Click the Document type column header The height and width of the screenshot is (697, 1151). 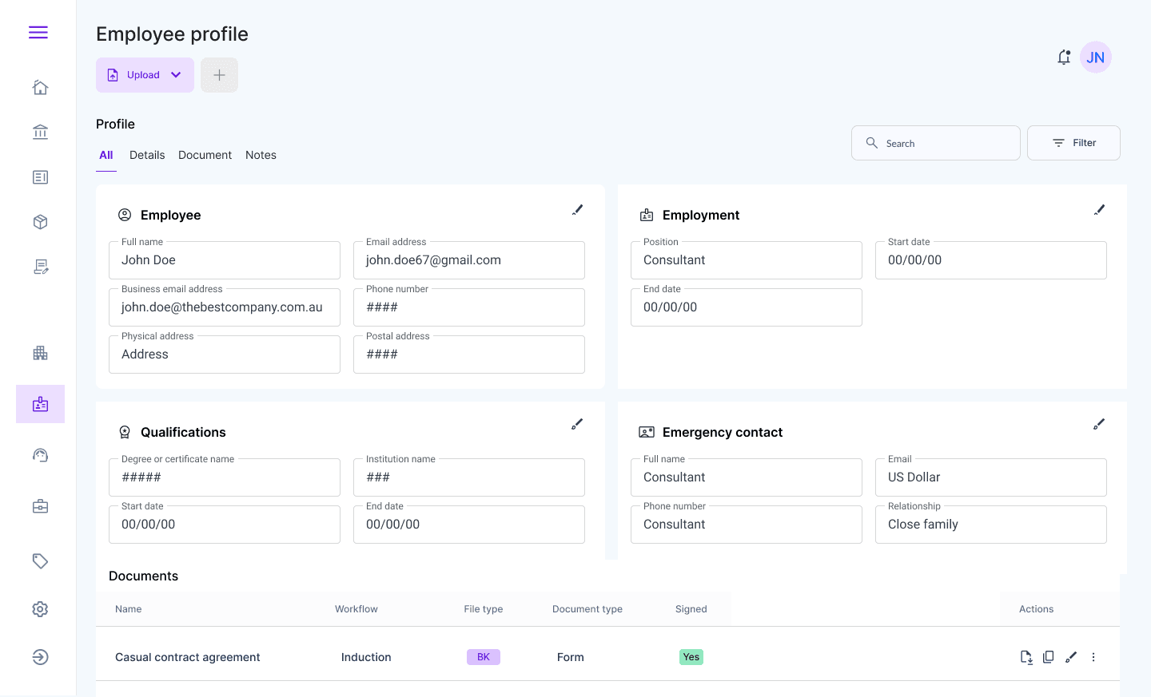(x=587, y=609)
